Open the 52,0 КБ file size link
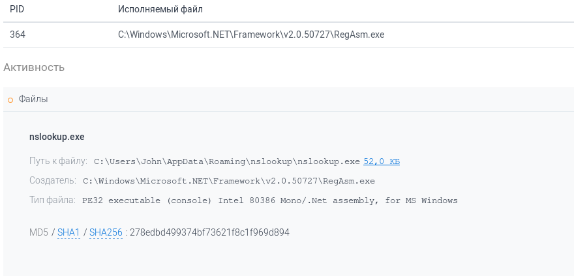Viewport: 574px width, 276px height. pos(382,161)
